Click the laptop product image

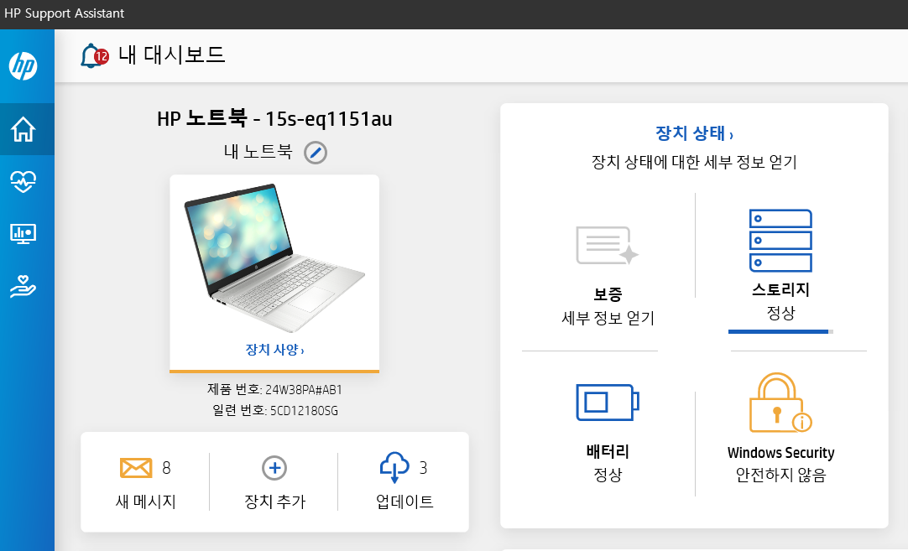click(x=274, y=258)
